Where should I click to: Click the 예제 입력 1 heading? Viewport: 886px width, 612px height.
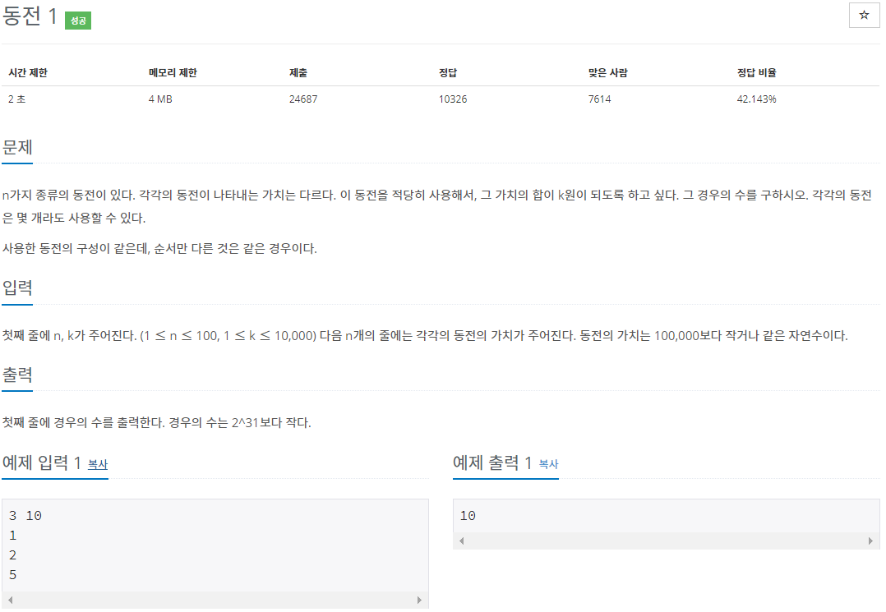(42, 463)
